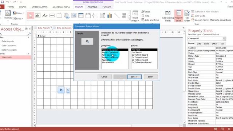Select the Insert Page Break tool
The image size is (233, 131).
[95, 15]
